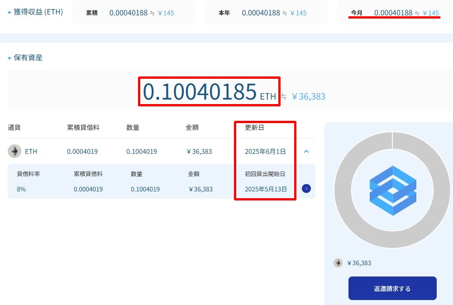Viewport: 453px width, 305px height.
Task: Collapse the ETH row with the chevron
Action: [x=306, y=151]
